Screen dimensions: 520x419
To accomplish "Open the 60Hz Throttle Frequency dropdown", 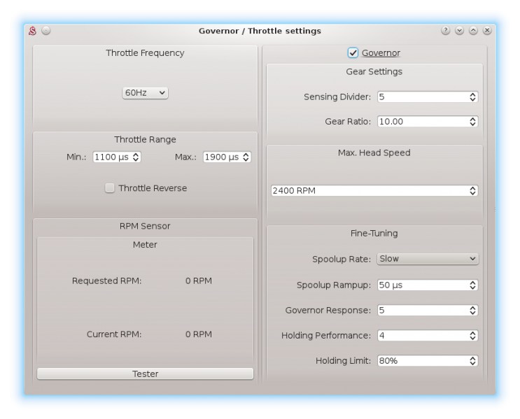I will point(146,93).
